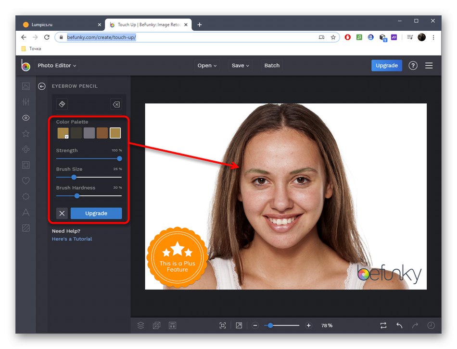Open the Image Manager sidebar icon
The height and width of the screenshot is (349, 457).
point(25,86)
